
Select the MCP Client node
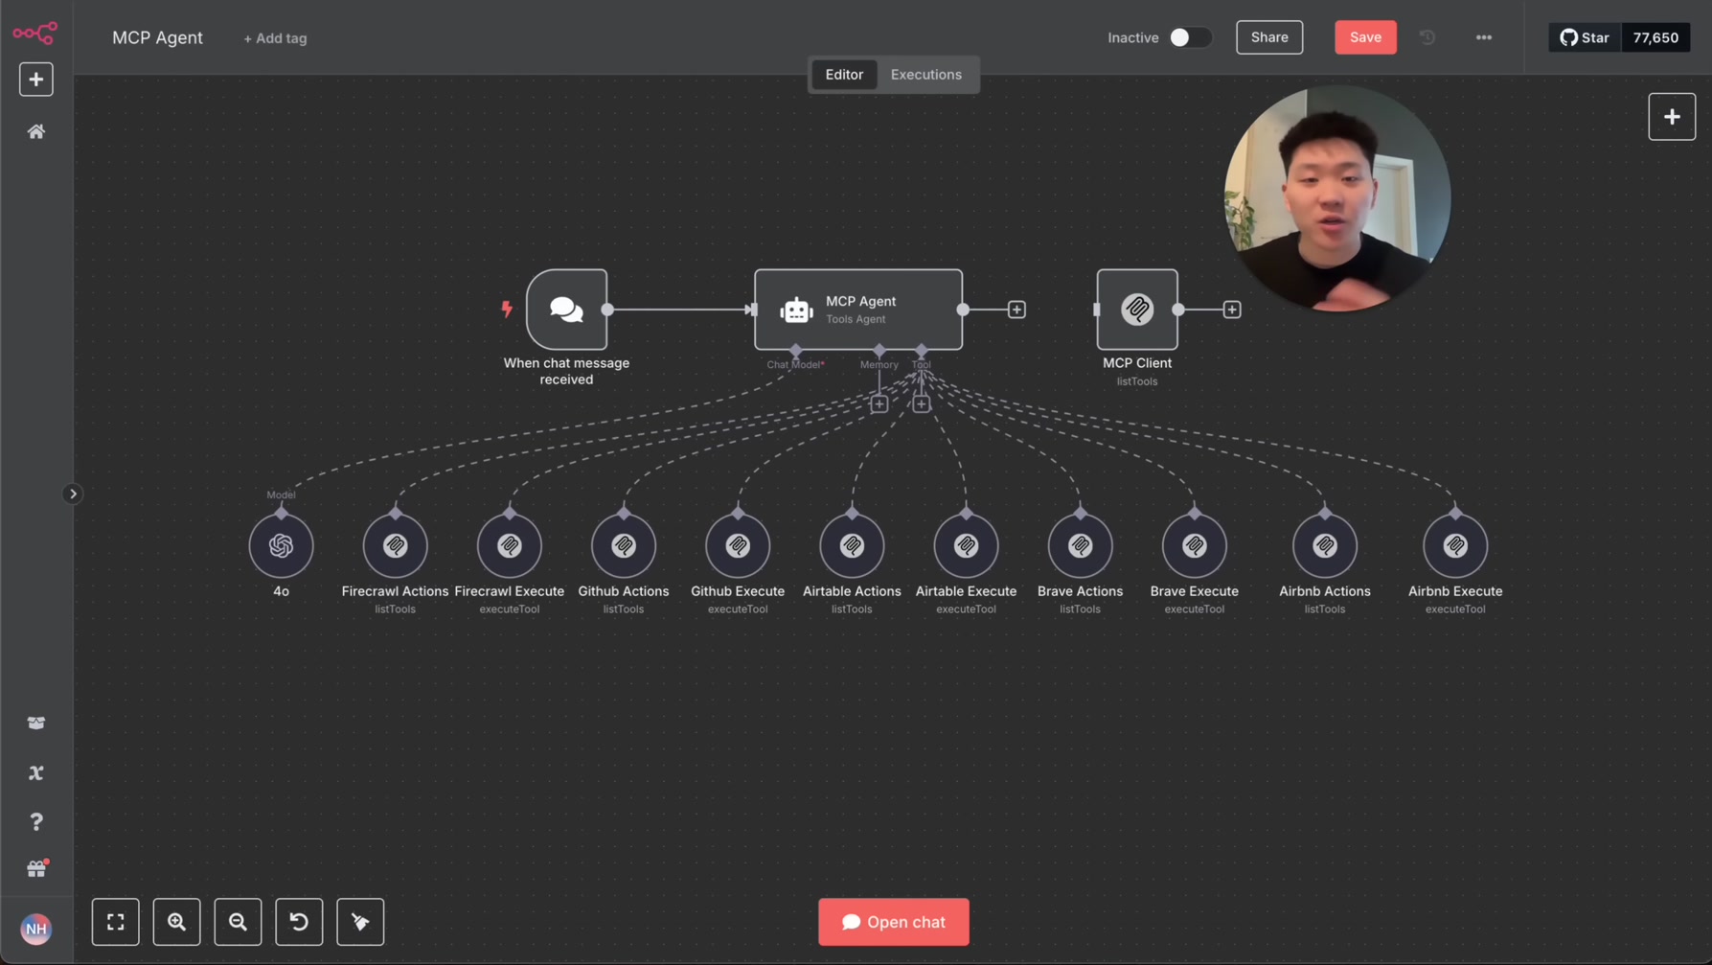click(1137, 310)
